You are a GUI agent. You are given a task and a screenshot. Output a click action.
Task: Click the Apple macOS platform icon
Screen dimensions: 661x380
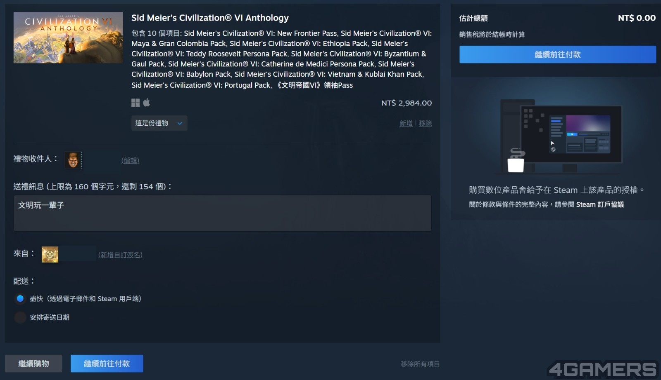[146, 102]
